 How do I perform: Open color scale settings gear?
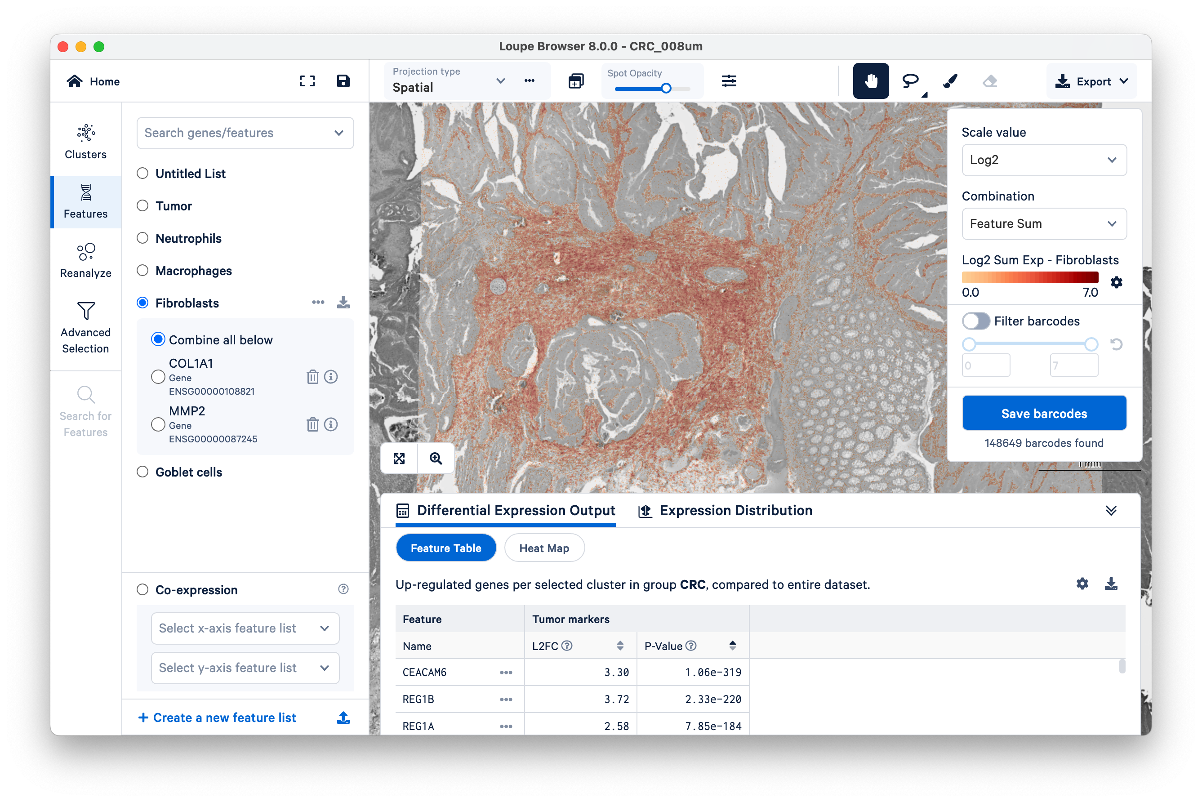1116,282
